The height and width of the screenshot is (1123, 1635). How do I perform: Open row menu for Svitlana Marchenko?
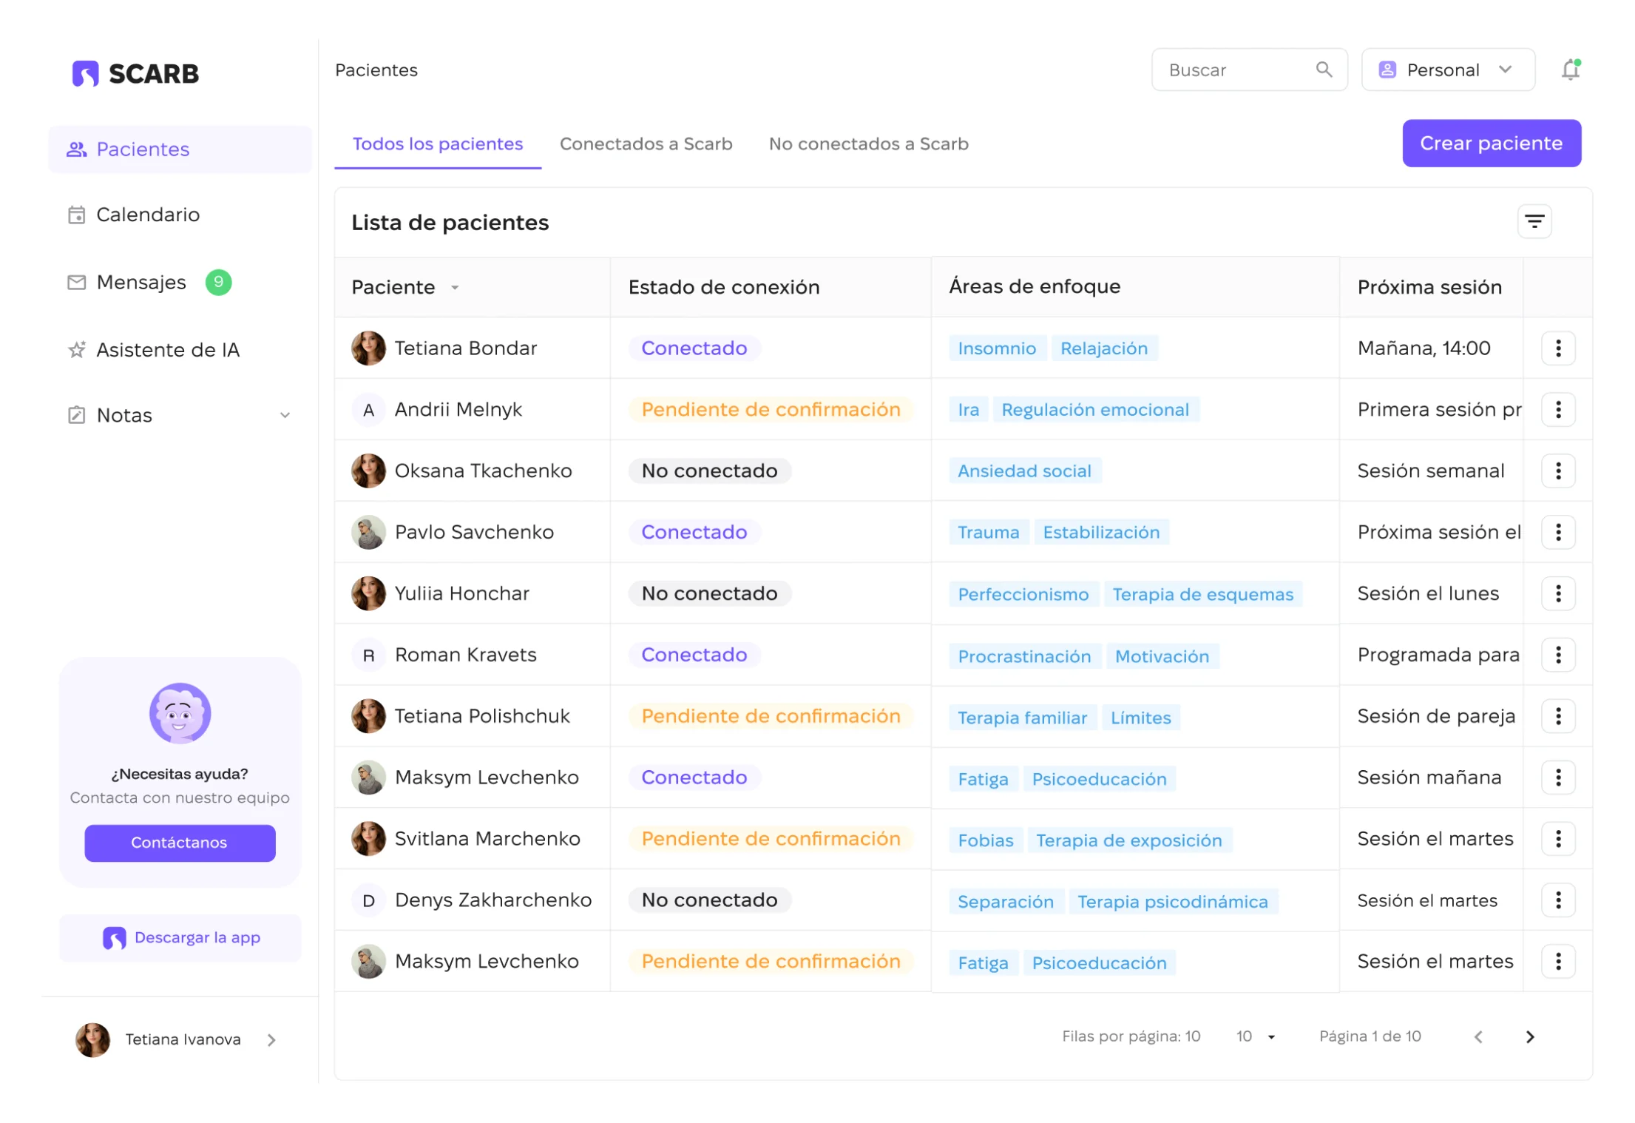tap(1558, 838)
